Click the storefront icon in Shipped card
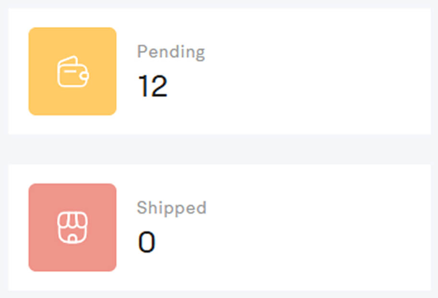Viewport: 438px width, 298px height. 73,227
